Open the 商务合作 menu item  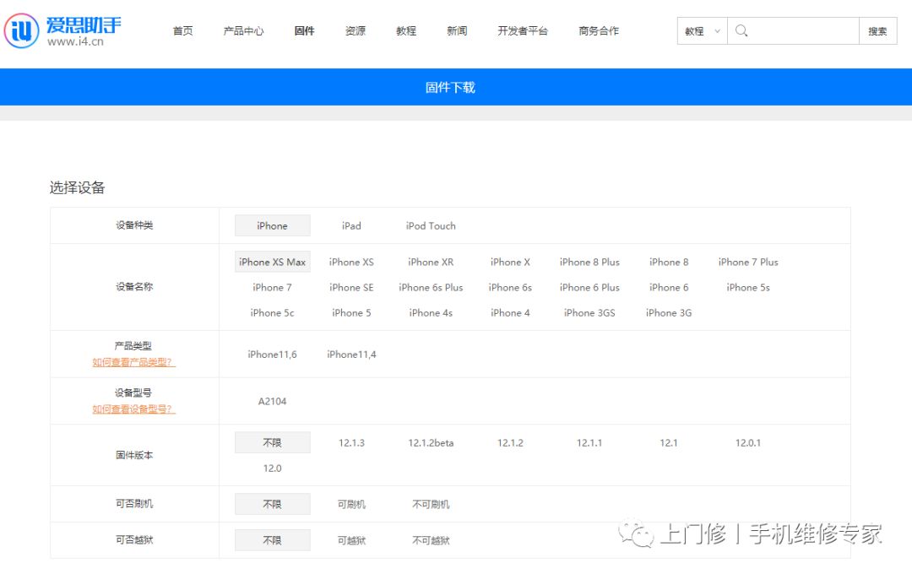tap(599, 31)
